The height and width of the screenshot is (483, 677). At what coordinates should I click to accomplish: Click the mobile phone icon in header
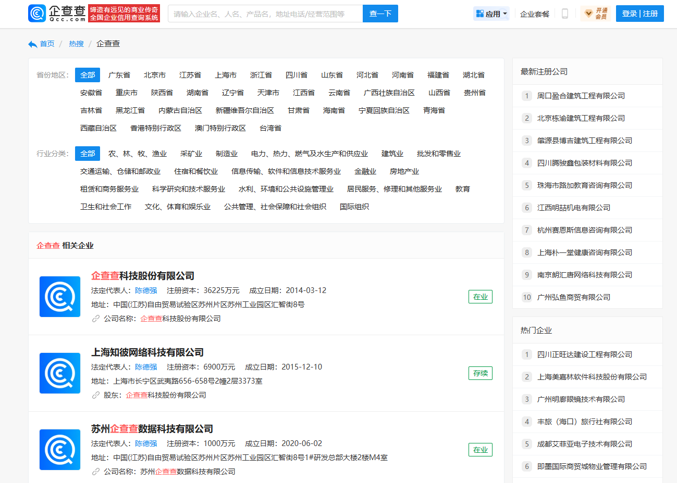point(564,14)
